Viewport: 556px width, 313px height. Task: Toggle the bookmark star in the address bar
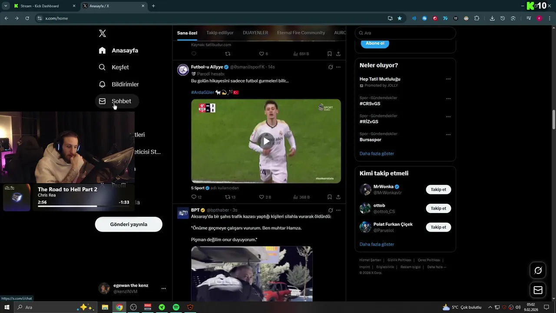pos(400,18)
